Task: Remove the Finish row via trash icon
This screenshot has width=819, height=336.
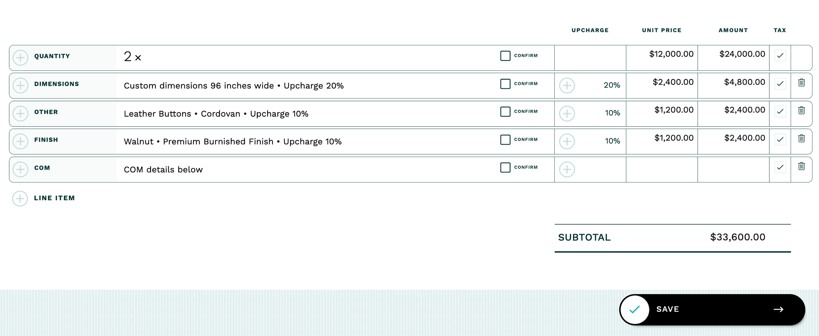Action: 801,139
